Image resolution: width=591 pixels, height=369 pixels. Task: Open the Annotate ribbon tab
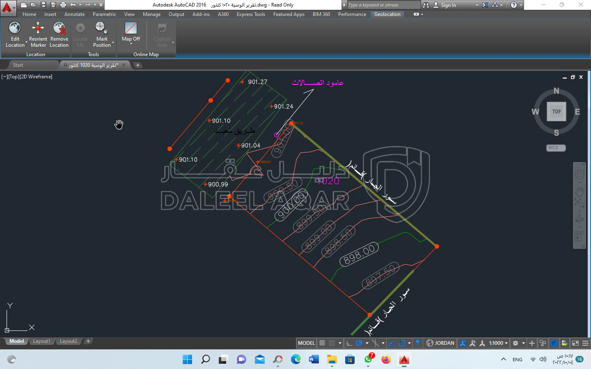click(x=74, y=14)
